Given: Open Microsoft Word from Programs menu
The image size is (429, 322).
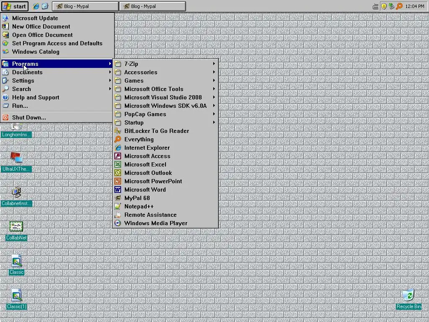Looking at the screenshot, I should (165, 190).
